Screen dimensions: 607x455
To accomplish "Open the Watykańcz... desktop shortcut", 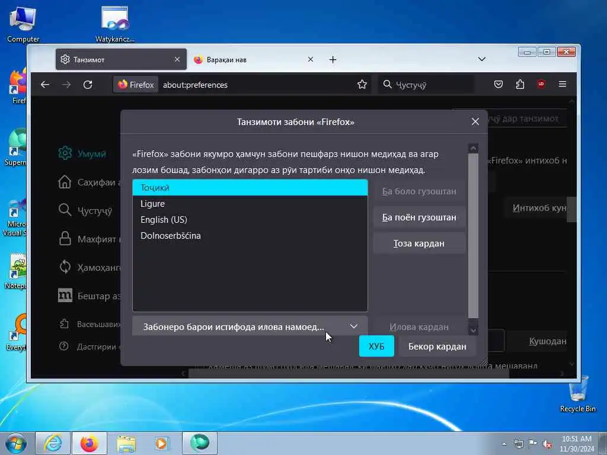I will pos(115,24).
